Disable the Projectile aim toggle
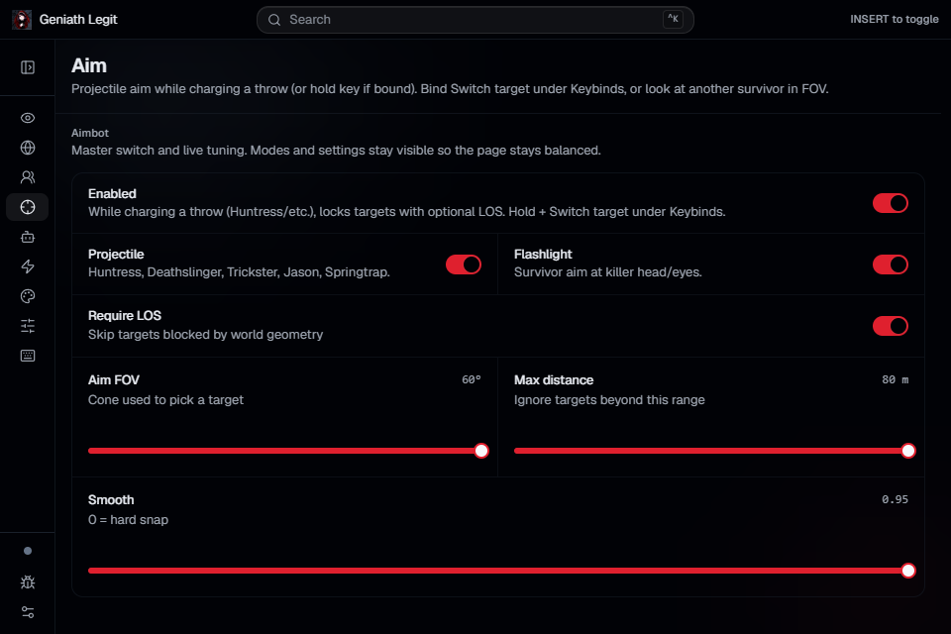This screenshot has width=951, height=634. [x=464, y=264]
